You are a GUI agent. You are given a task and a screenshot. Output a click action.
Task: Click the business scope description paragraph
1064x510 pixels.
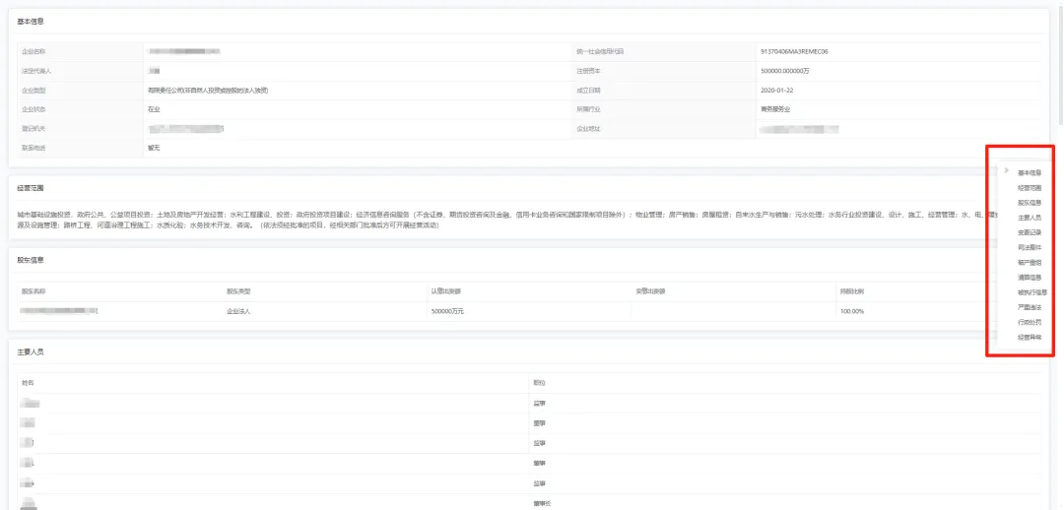[505, 220]
